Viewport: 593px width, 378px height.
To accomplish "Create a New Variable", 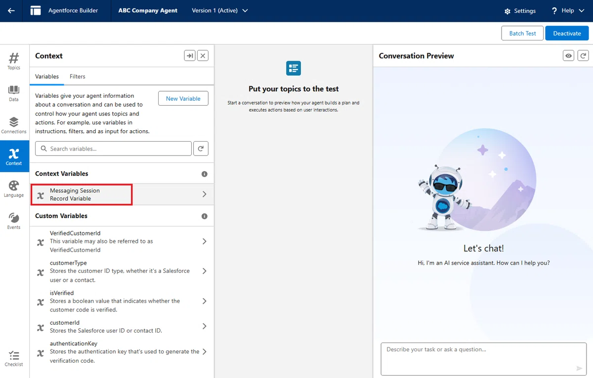I will click(183, 98).
